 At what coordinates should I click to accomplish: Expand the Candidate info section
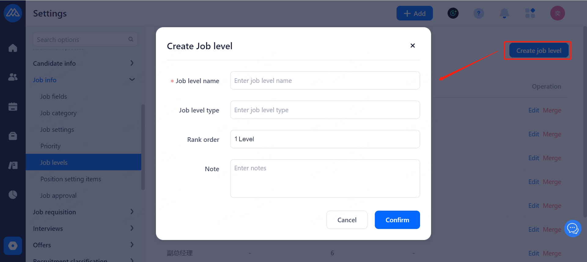(132, 63)
